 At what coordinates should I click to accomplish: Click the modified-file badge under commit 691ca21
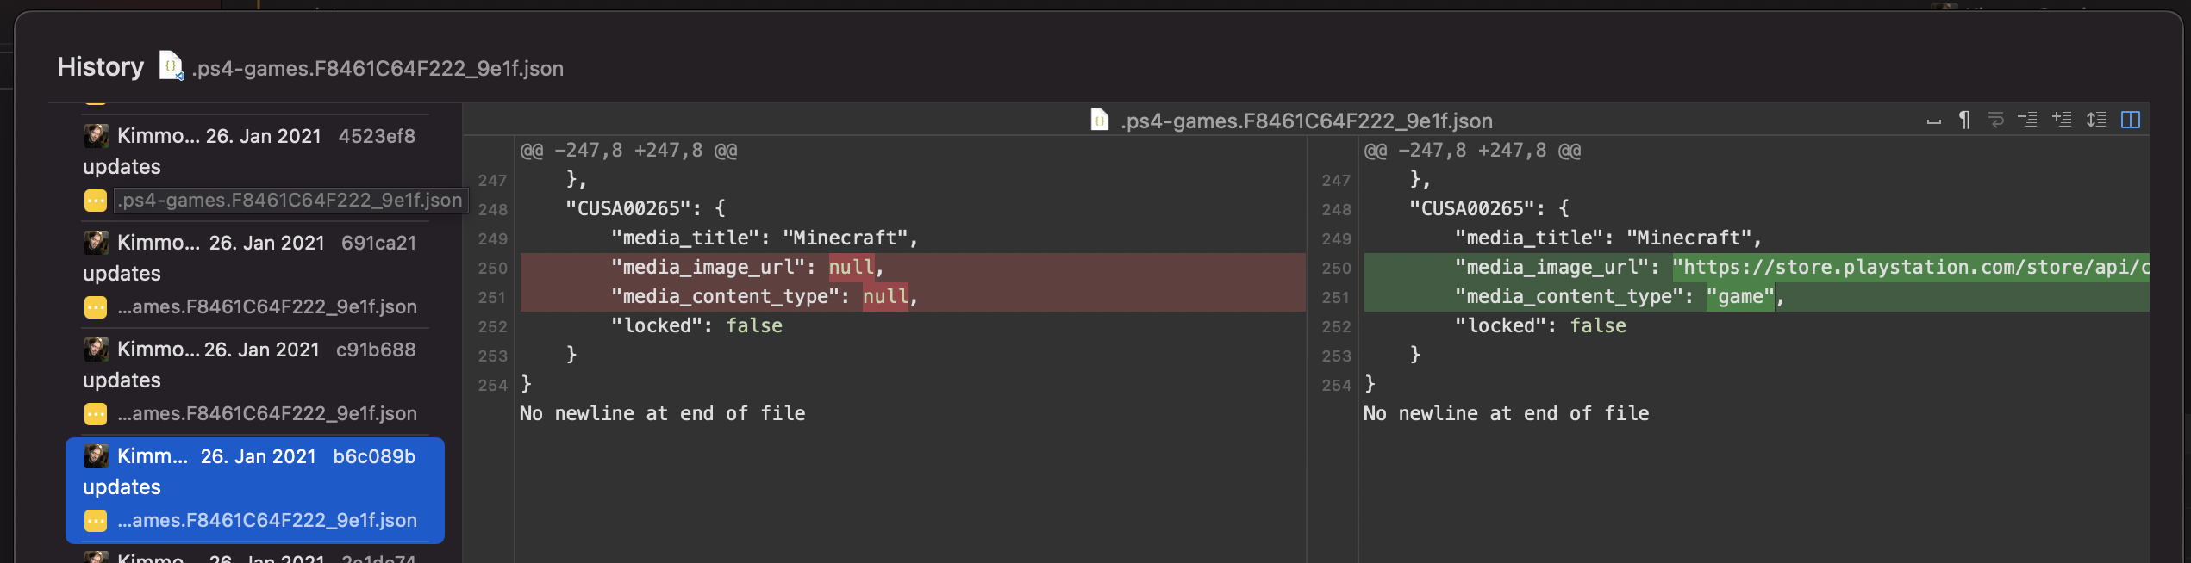[x=96, y=307]
